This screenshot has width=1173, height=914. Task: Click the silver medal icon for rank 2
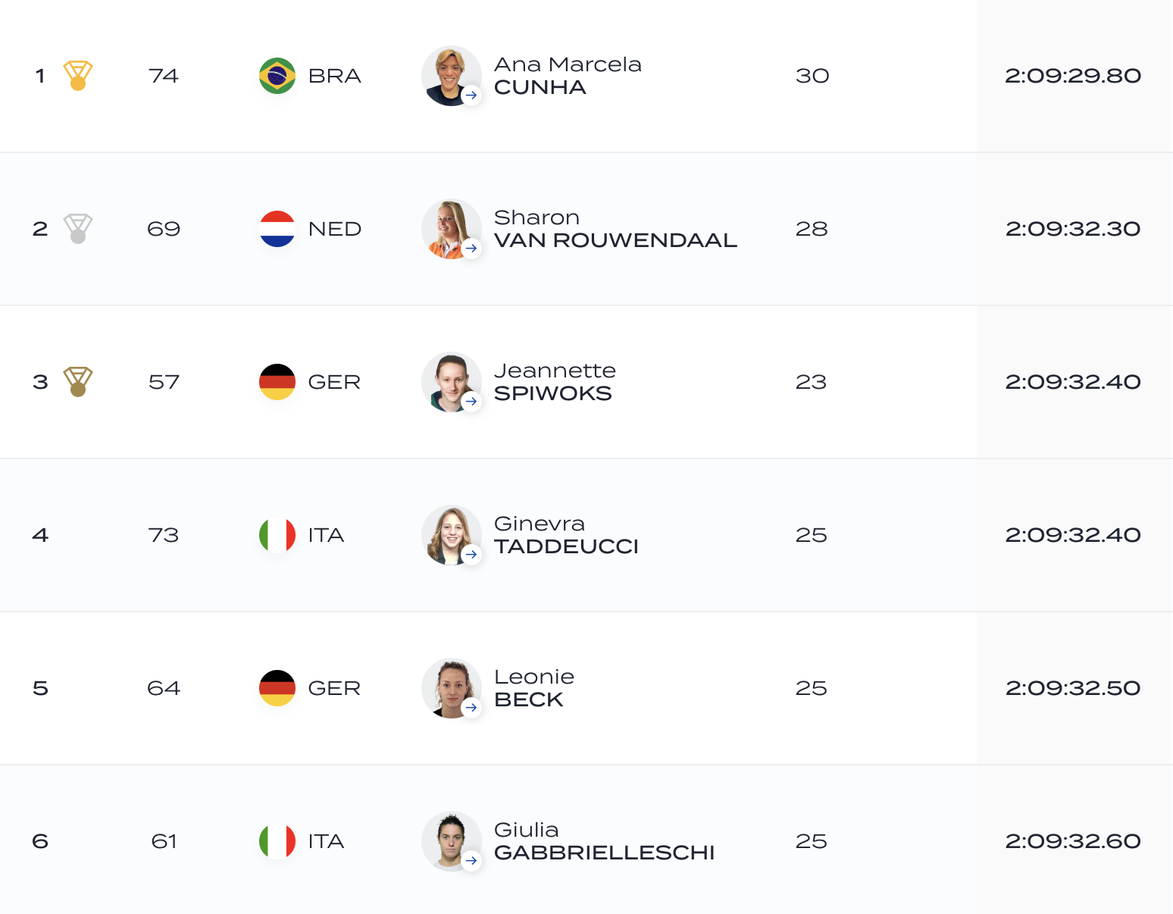[x=78, y=229]
